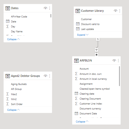The height and width of the screenshot is (129, 129).
Task: Toggle visibility of Dates table
Action: pyautogui.click(x=45, y=8)
